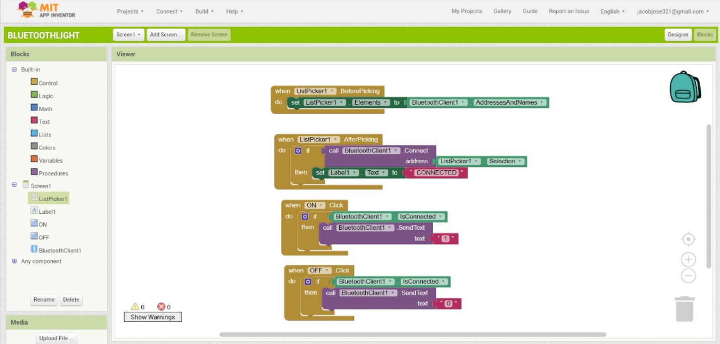Open the English language dropdown
Viewport: 720px width, 344px height.
pos(612,11)
